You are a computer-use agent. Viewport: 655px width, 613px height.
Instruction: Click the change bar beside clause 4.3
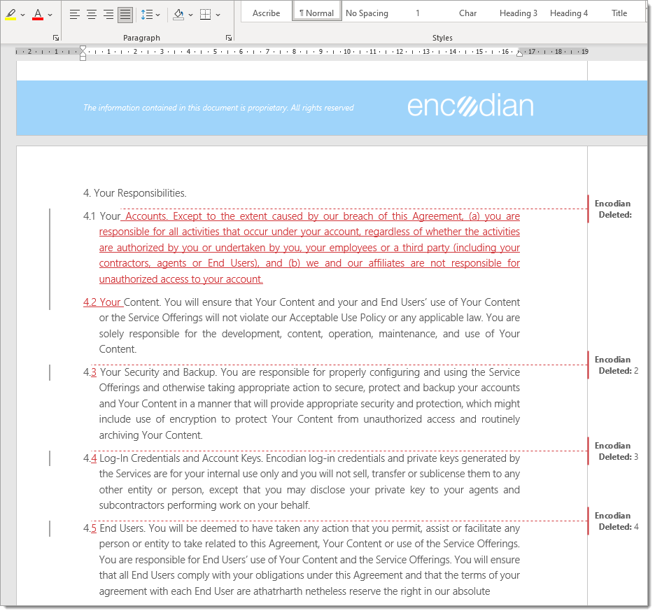point(50,372)
